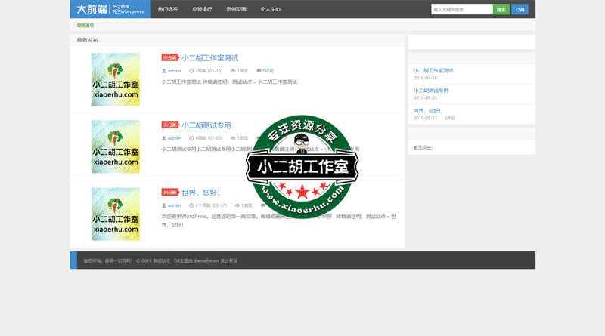The image size is (605, 336).
Task: Click clock icon next to 2周前 (07-16)
Action: (191, 71)
